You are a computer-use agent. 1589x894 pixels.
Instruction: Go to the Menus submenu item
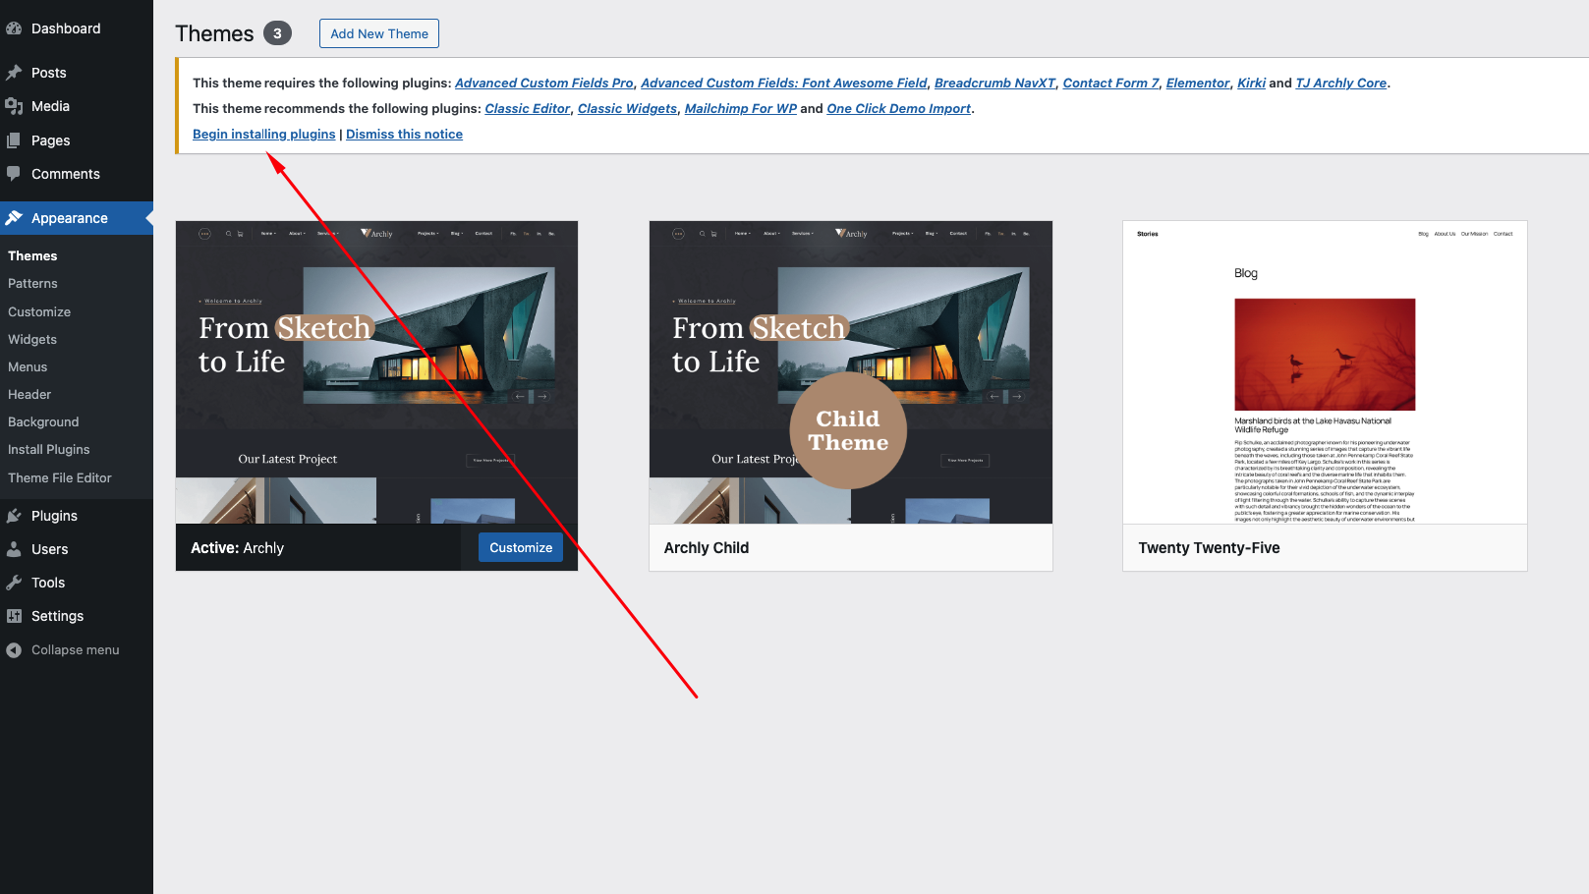[x=28, y=366]
